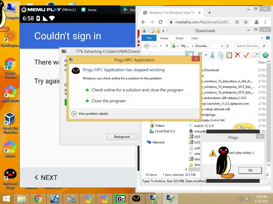
Task: Click 7-Zip icon on taskbar
Action: 121,199
